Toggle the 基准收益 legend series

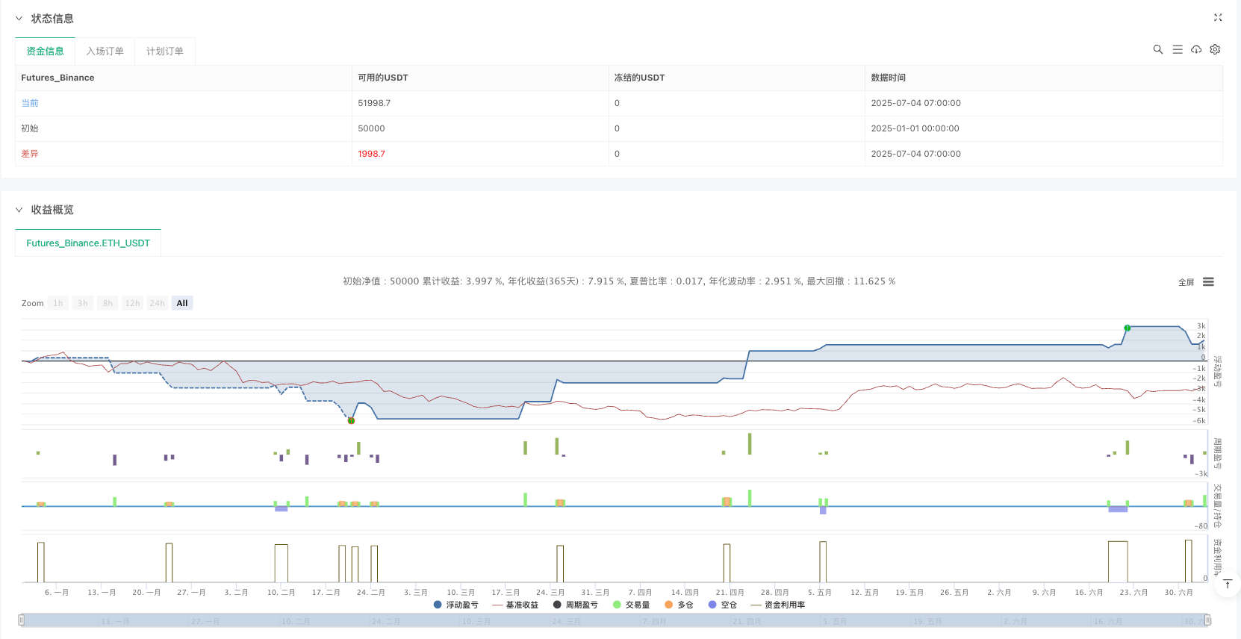(515, 605)
